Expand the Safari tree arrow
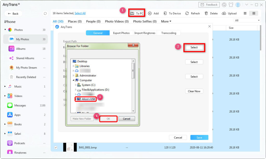This screenshot has width=266, height=159. tap(5, 134)
